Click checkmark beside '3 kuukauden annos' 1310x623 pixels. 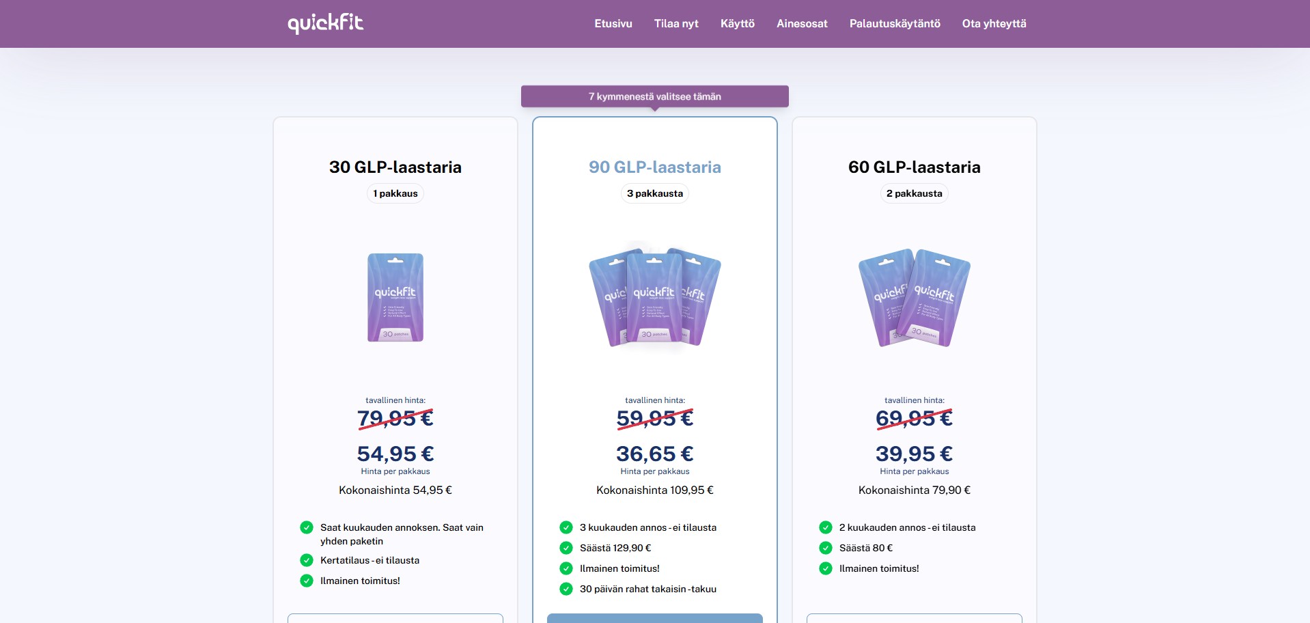point(566,527)
